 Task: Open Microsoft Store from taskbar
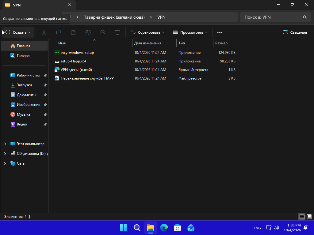[178, 228]
